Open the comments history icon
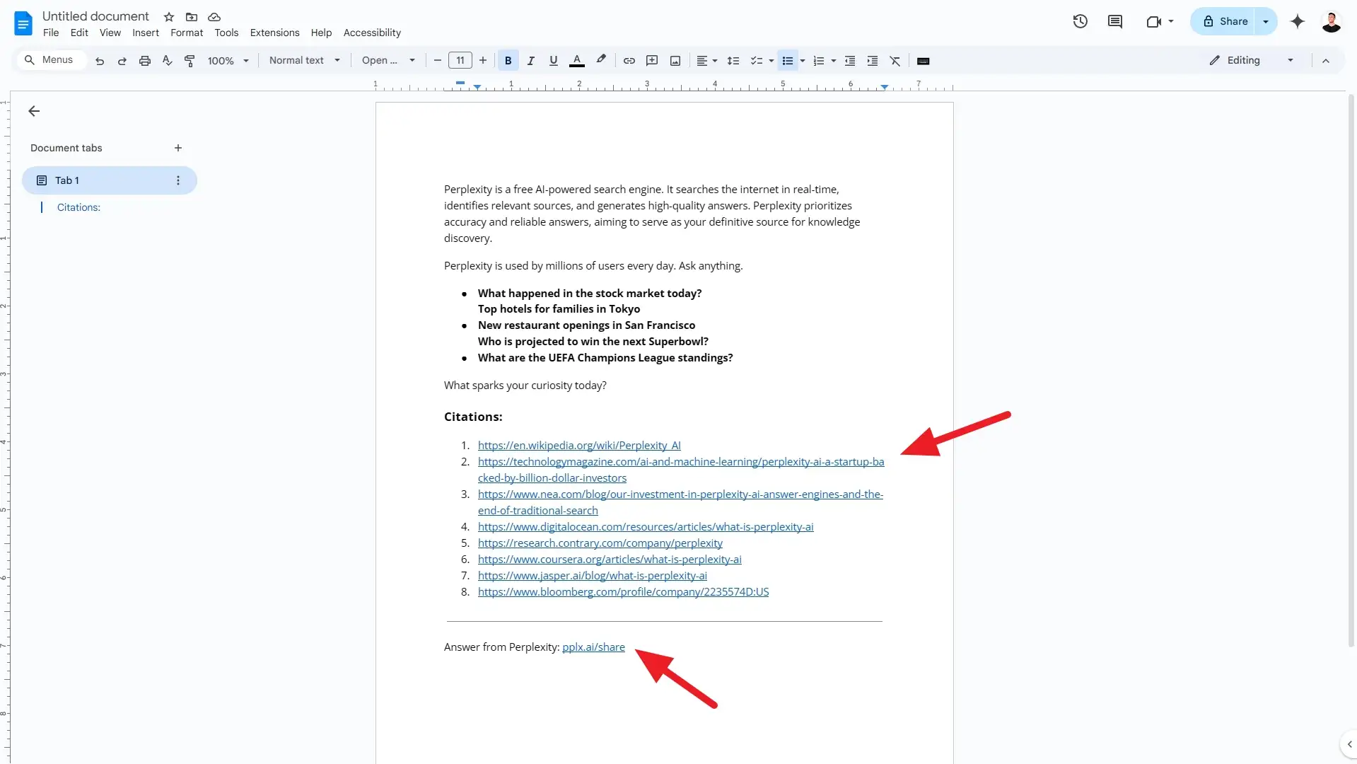Image resolution: width=1357 pixels, height=764 pixels. click(1115, 21)
